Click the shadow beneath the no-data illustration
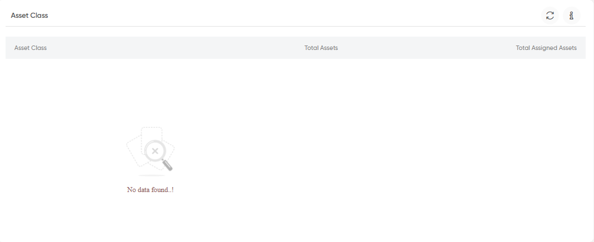Image resolution: width=594 pixels, height=242 pixels. click(x=151, y=175)
